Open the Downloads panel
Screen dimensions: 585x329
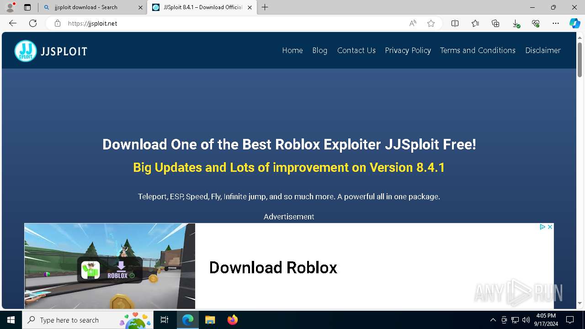(516, 23)
